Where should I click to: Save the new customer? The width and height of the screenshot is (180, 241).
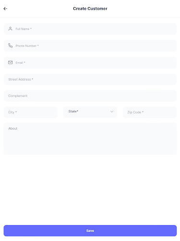90,231
